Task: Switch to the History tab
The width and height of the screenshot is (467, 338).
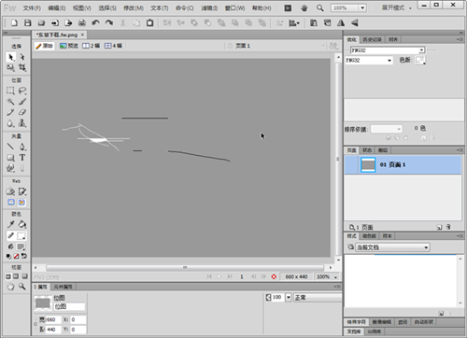Action: 372,39
